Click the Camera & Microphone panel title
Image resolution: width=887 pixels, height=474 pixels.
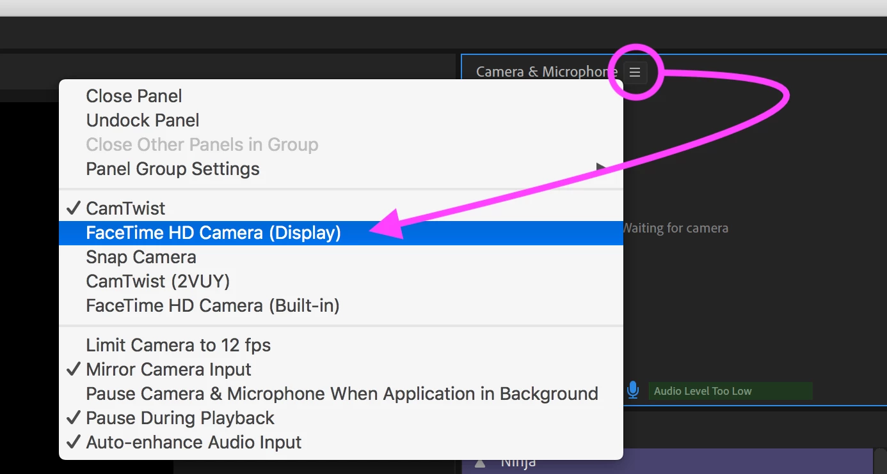pos(547,72)
